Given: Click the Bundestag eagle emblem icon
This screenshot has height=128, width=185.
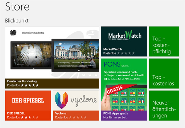Looking at the screenshot, I should click(13, 33).
